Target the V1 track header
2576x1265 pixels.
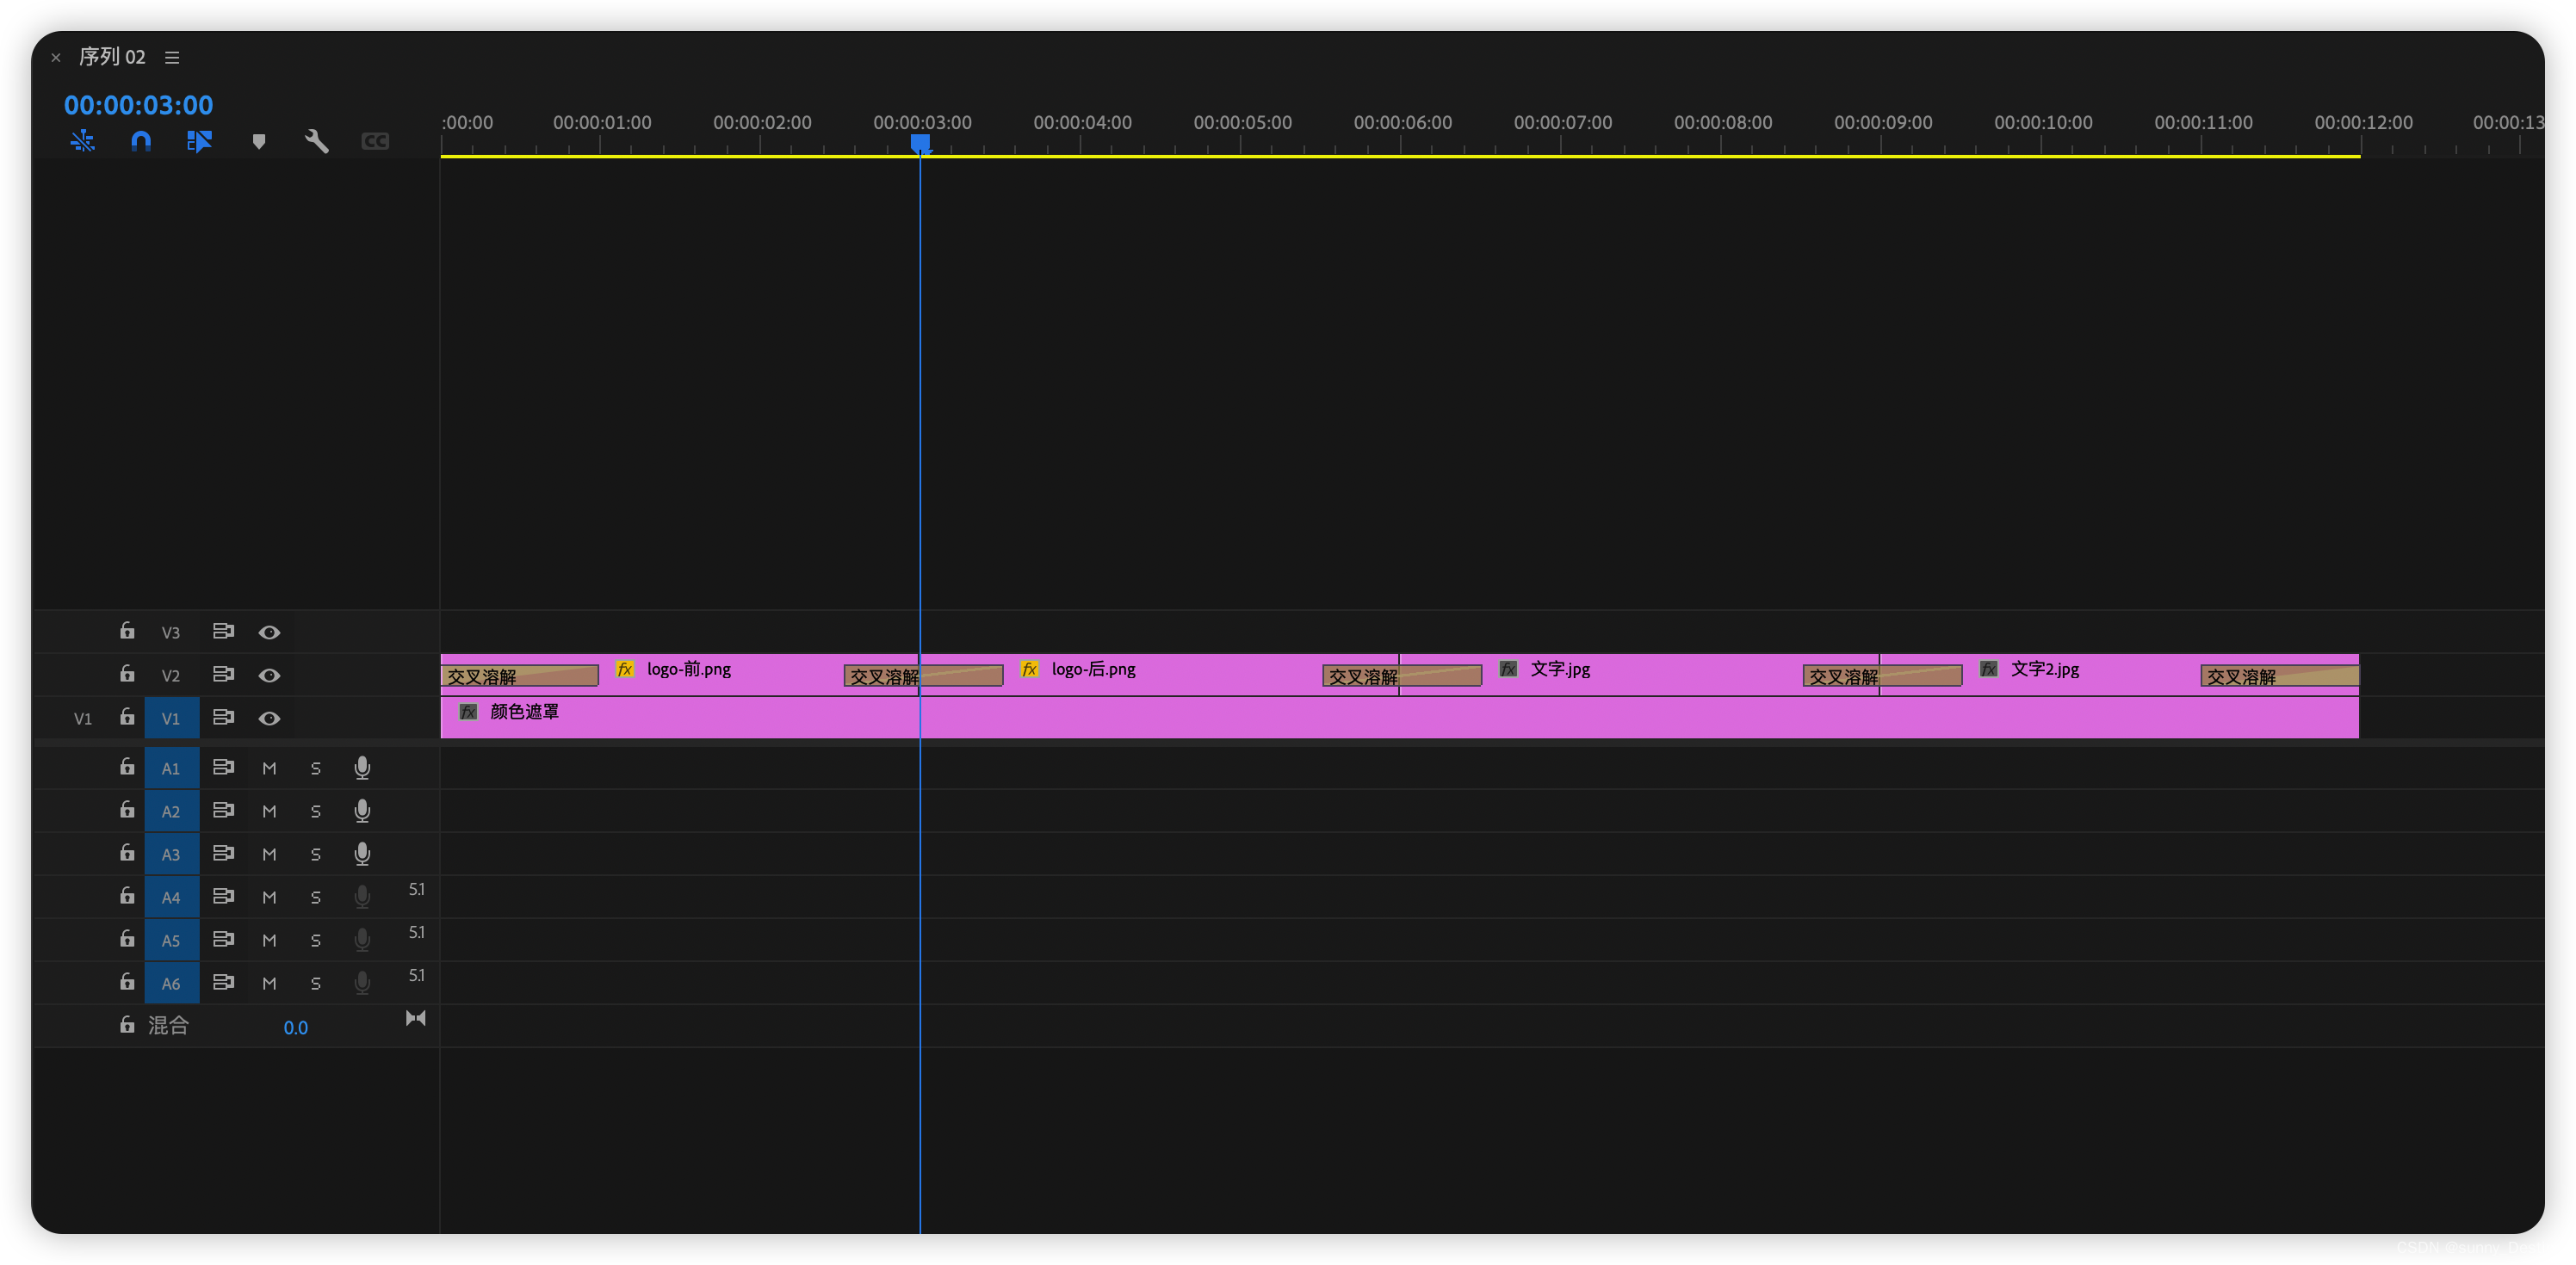[x=171, y=719]
